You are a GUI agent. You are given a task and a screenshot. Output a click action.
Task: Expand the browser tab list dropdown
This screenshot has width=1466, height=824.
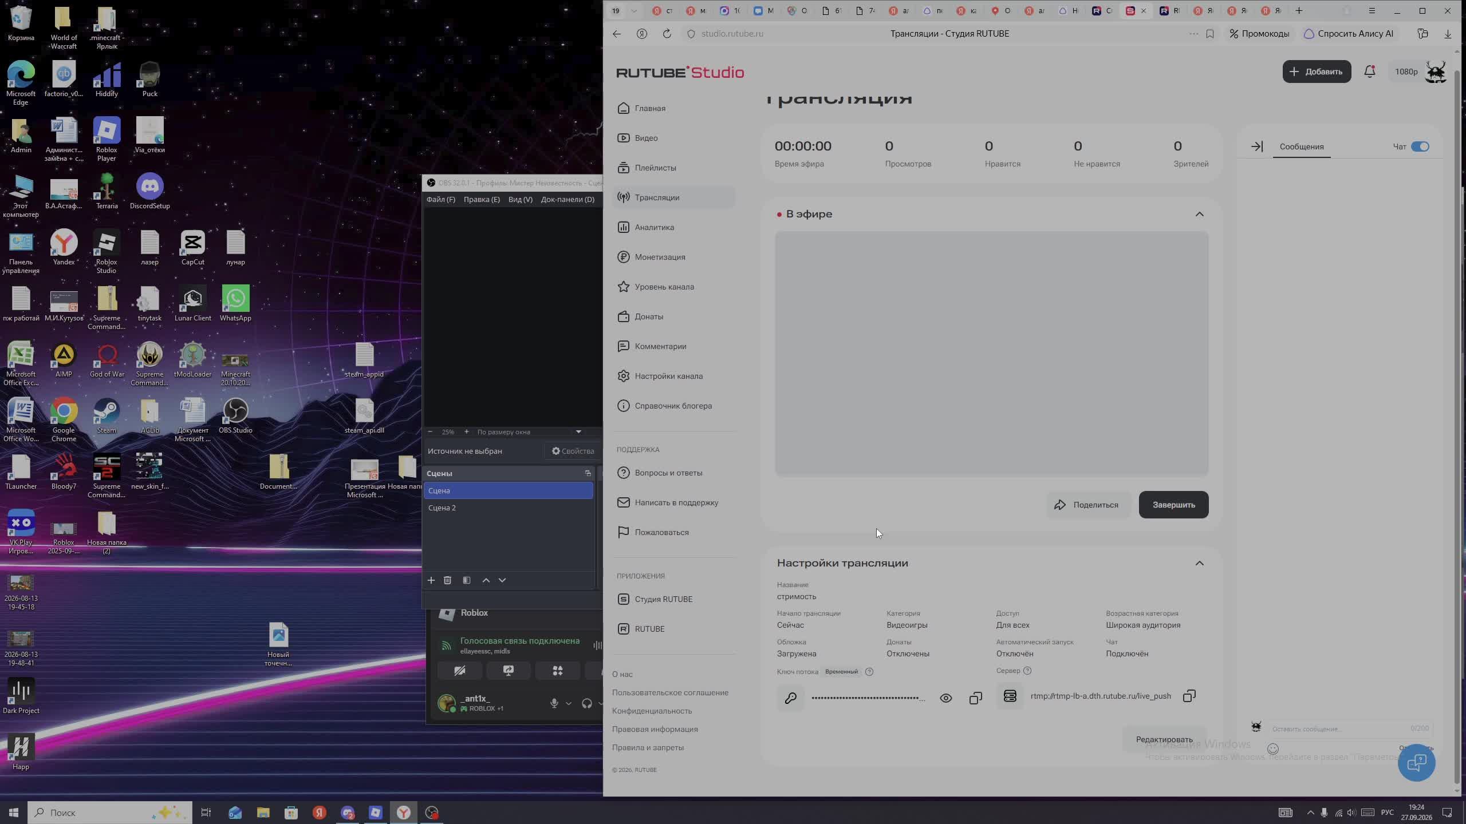coord(634,11)
